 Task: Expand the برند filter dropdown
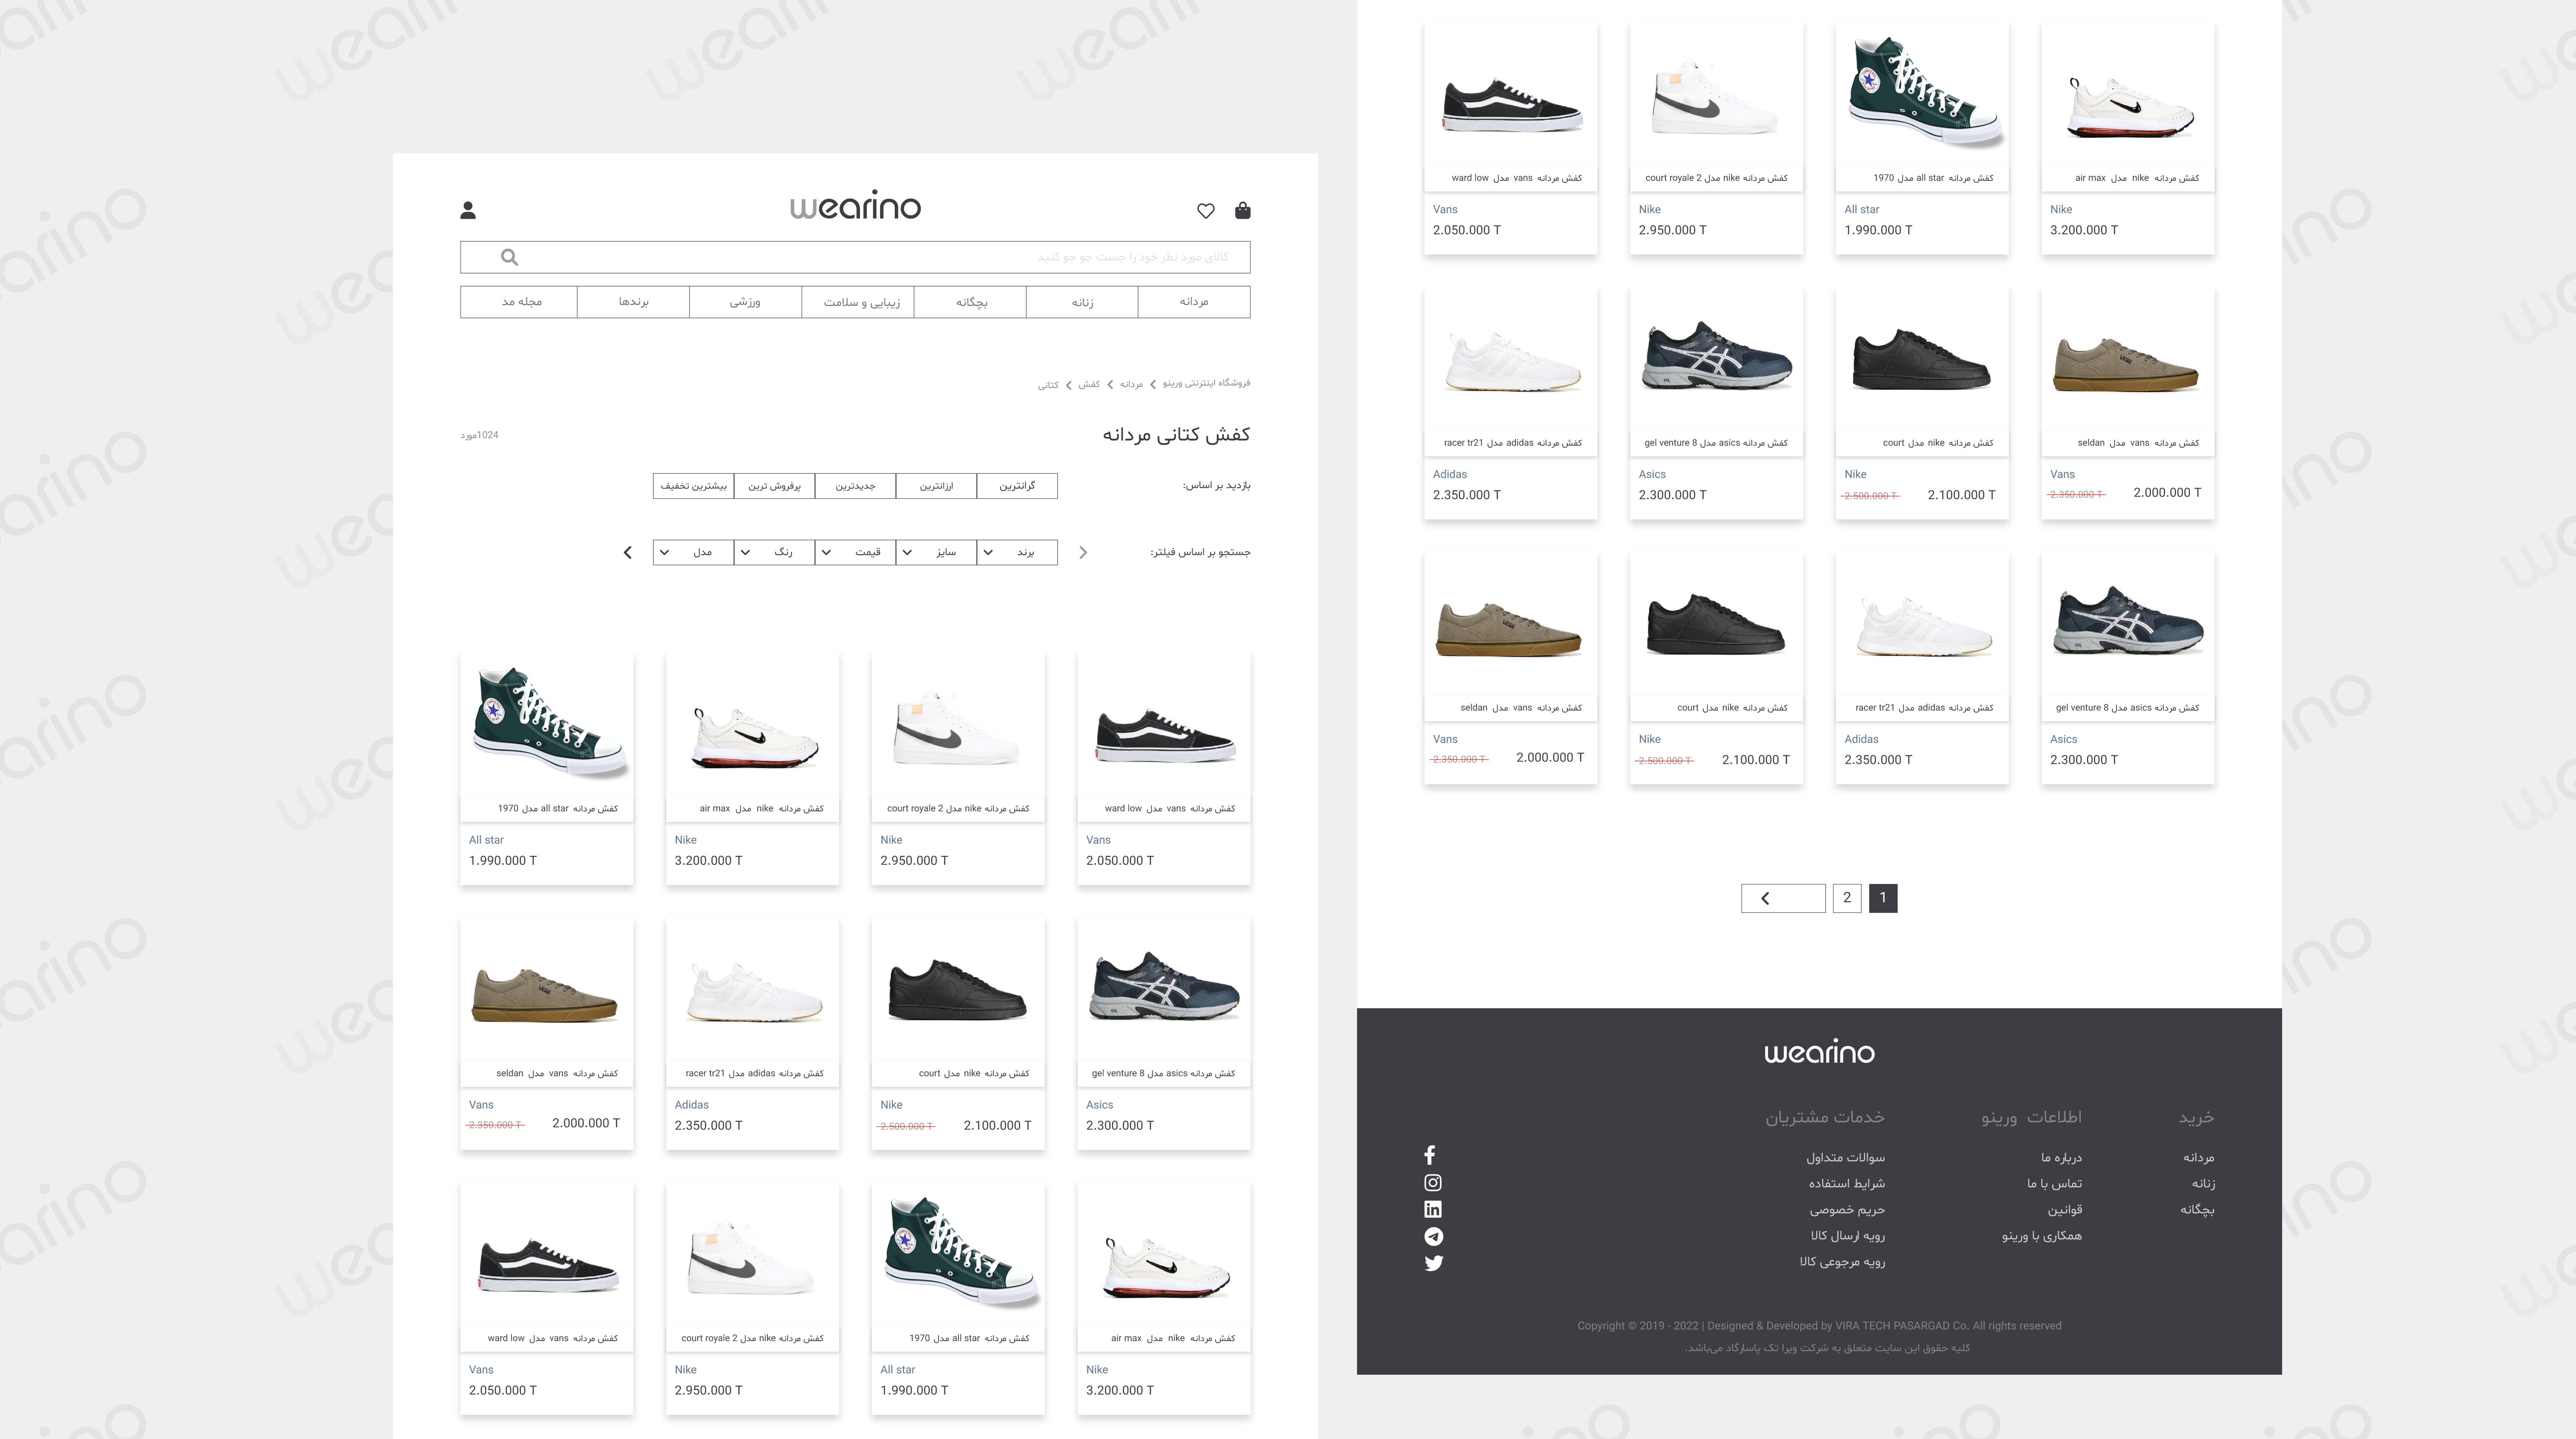(x=1017, y=552)
